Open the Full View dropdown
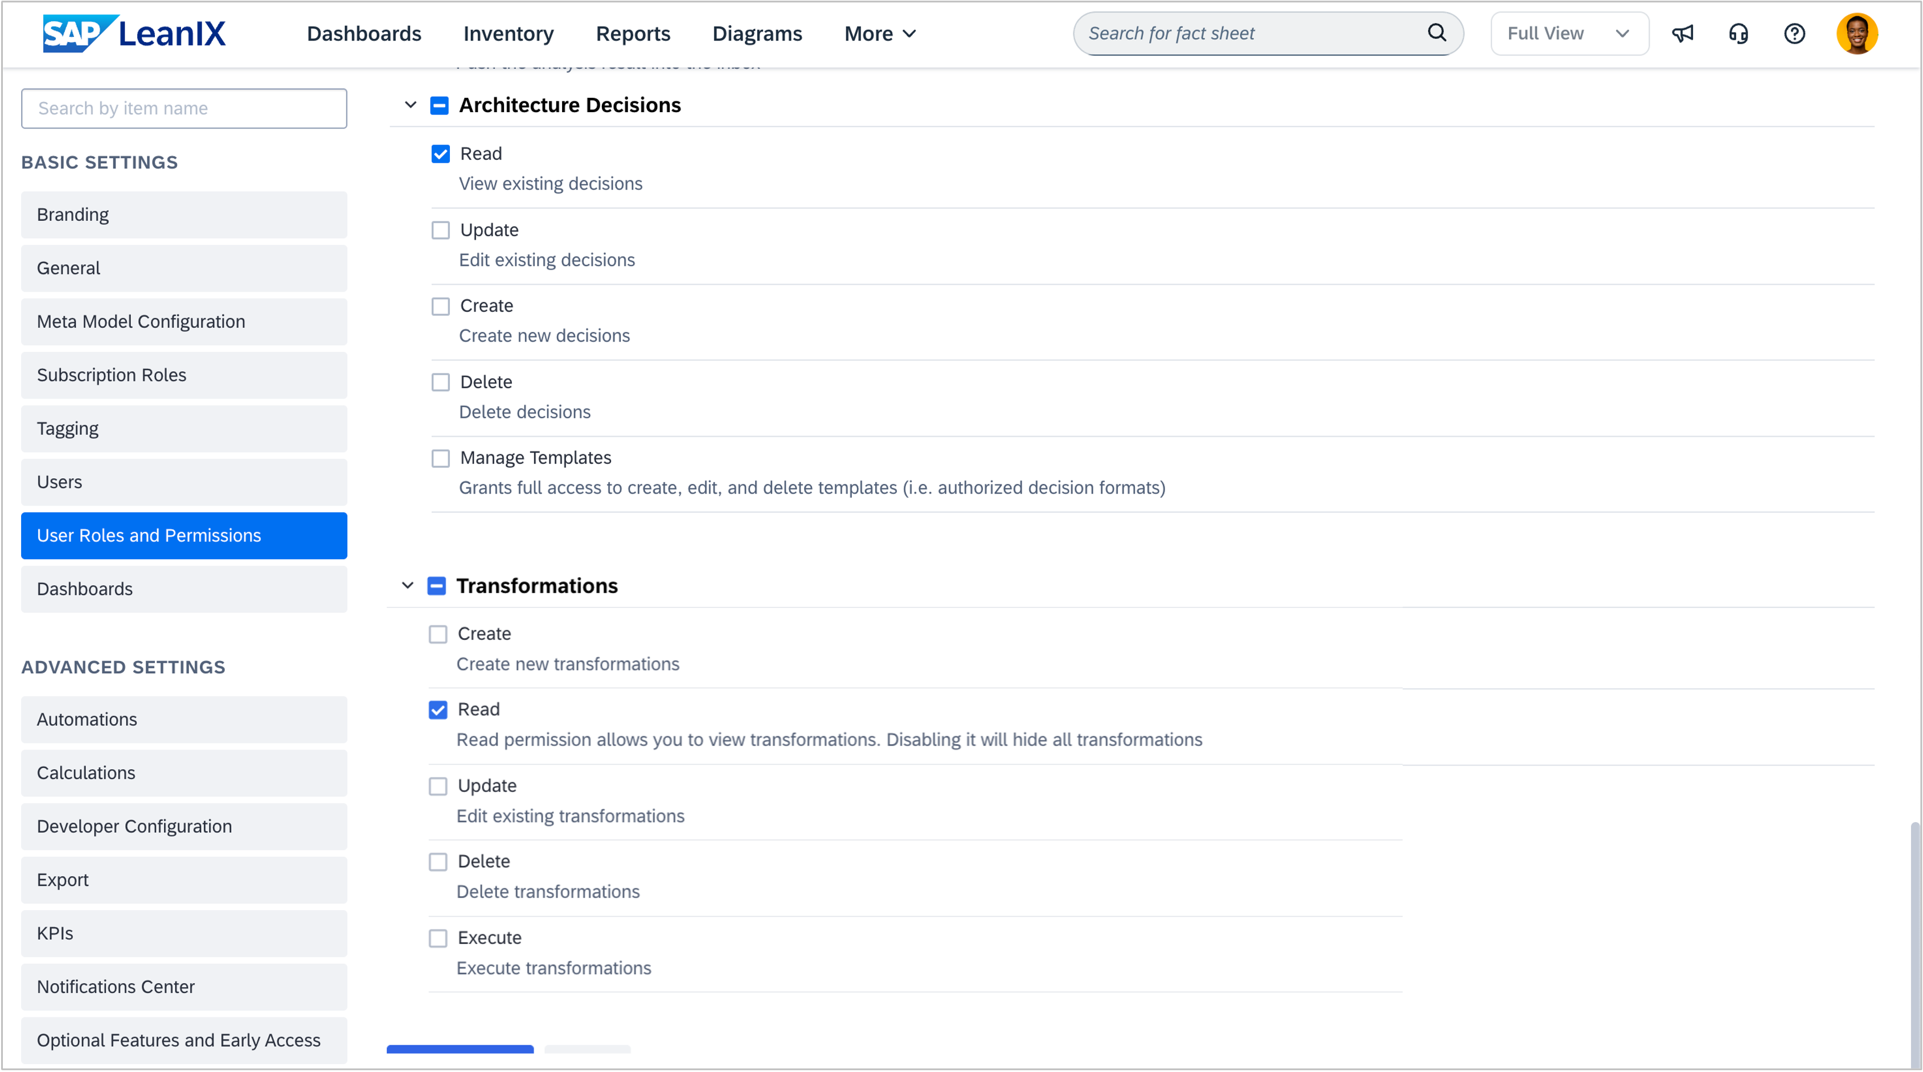The height and width of the screenshot is (1072, 1923). [x=1569, y=34]
